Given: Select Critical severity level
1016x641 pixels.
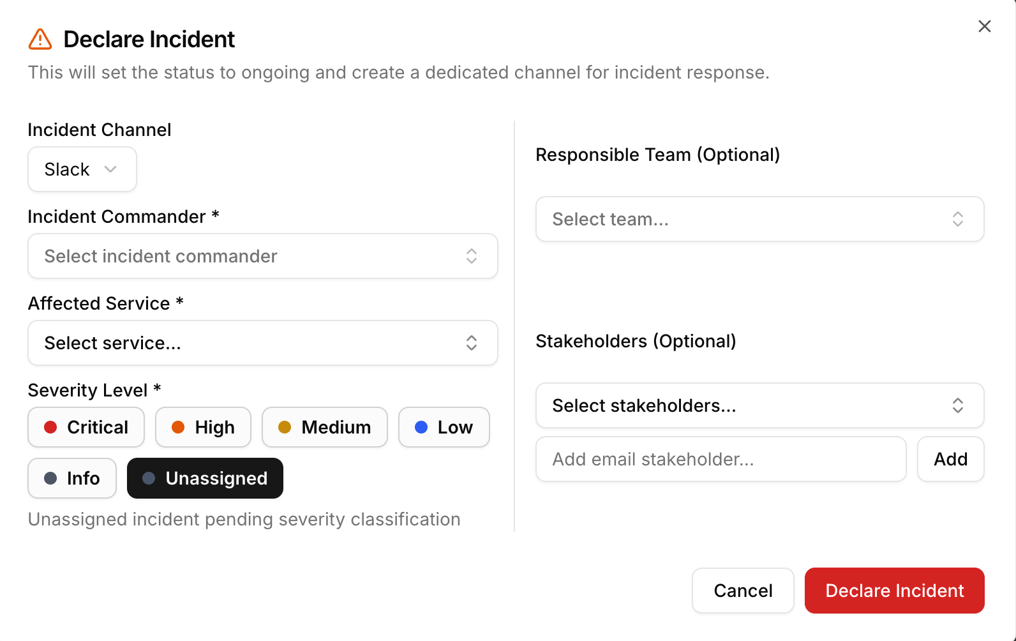Looking at the screenshot, I should (86, 427).
